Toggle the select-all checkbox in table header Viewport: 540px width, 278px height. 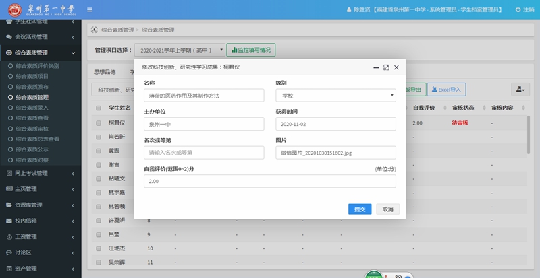click(x=99, y=108)
